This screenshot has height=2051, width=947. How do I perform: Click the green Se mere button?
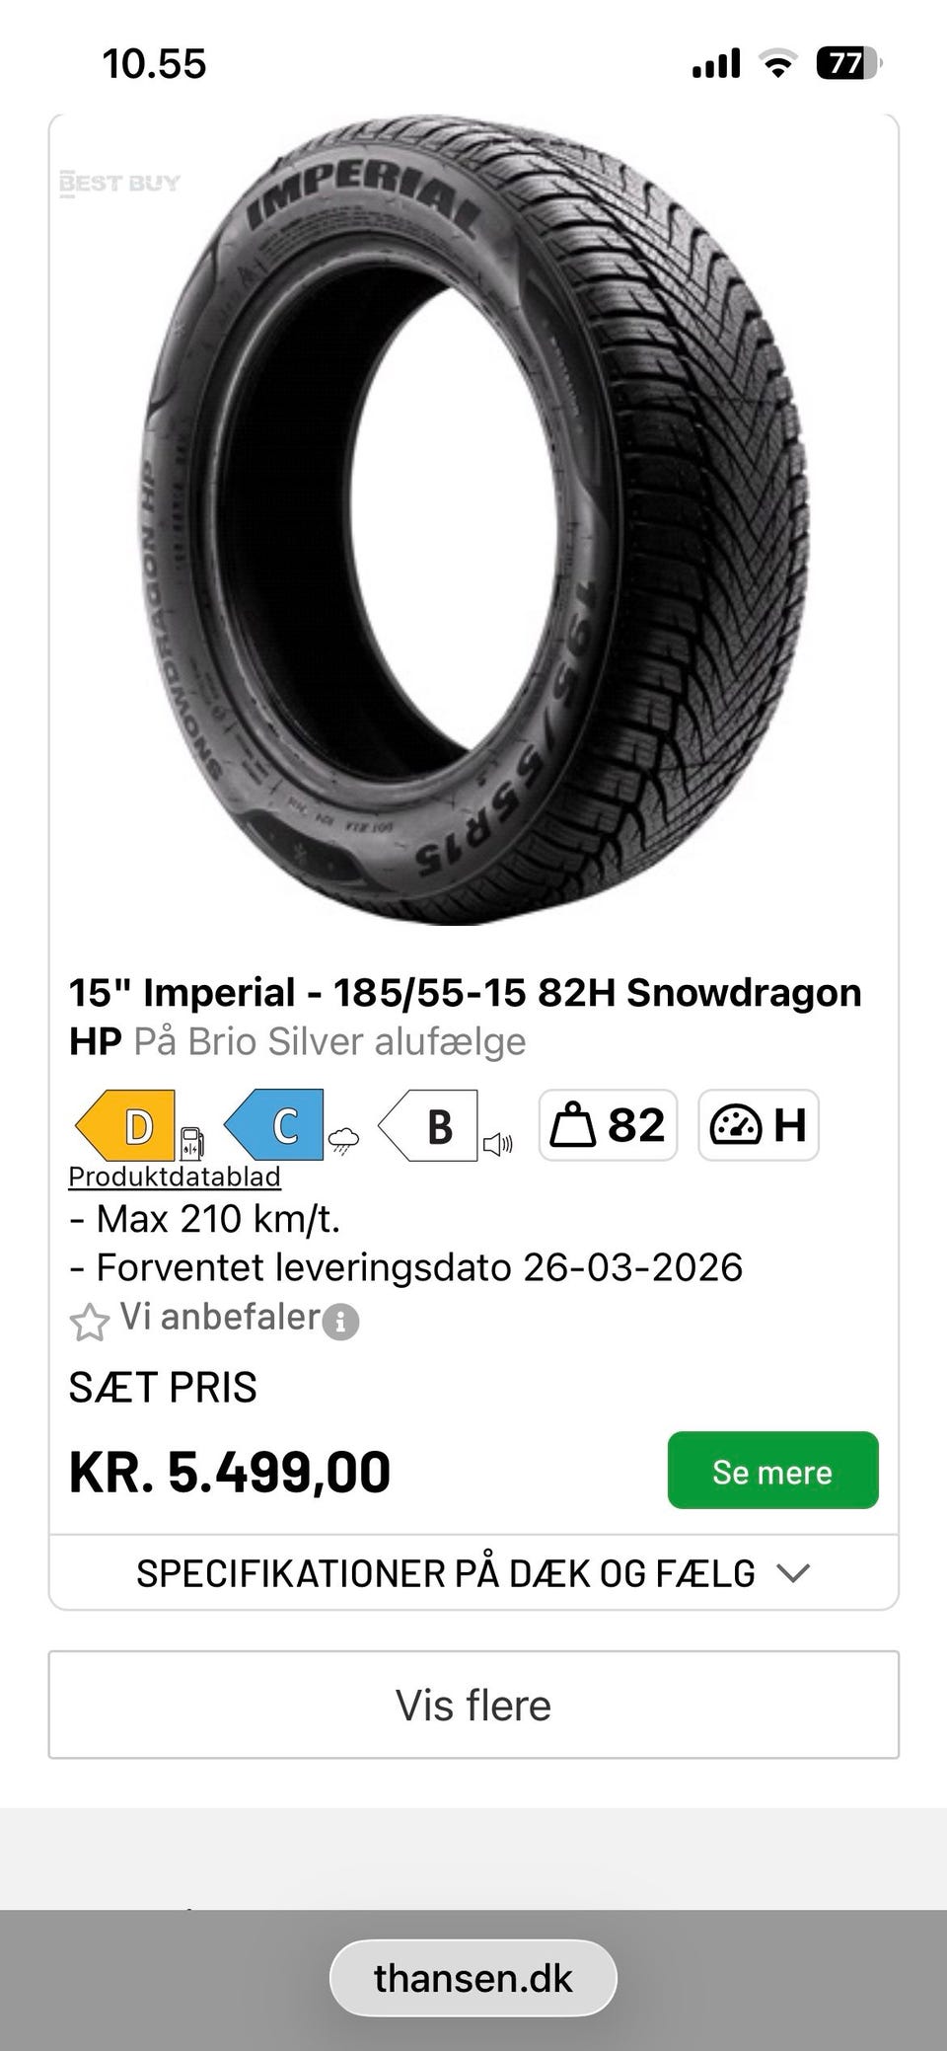coord(772,1471)
